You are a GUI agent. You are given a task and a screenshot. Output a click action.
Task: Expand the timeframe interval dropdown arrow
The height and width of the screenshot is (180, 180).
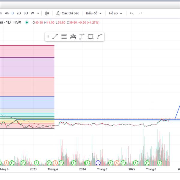[38, 13]
